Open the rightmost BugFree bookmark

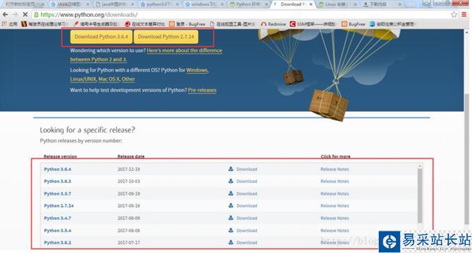[x=353, y=24]
